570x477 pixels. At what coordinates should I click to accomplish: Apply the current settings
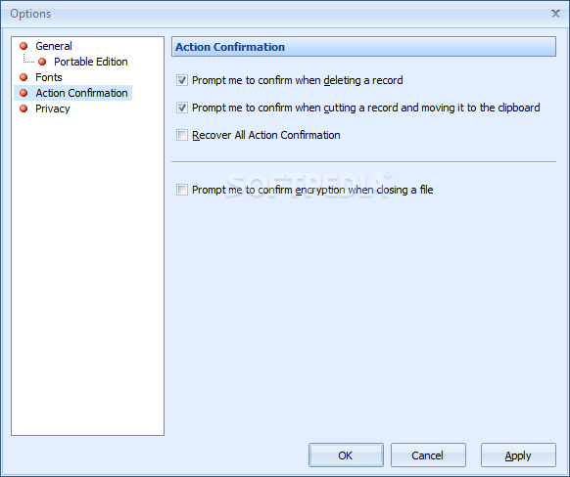pos(518,455)
